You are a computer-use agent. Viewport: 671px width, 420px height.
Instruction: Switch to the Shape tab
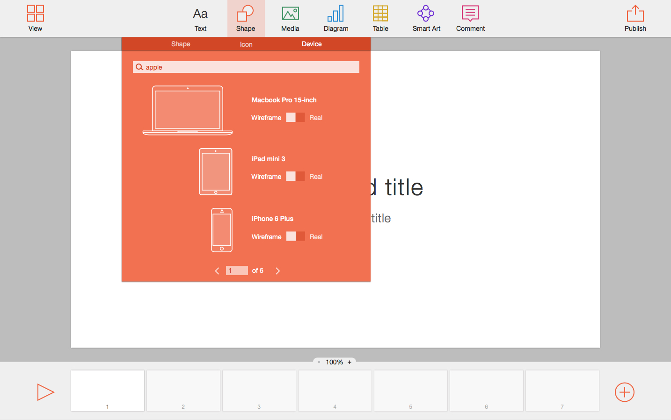pos(181,44)
